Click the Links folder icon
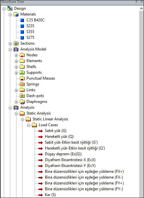 [22, 90]
